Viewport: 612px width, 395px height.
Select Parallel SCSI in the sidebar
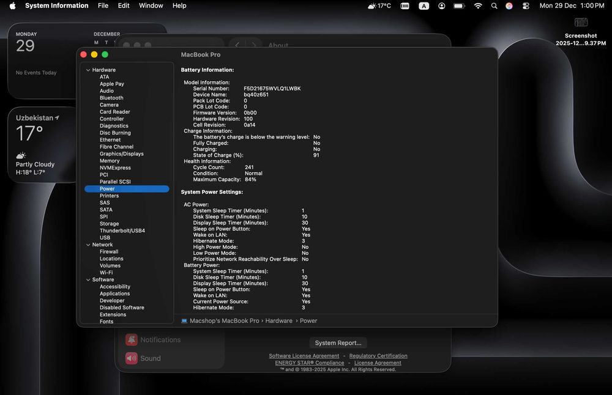tap(115, 182)
